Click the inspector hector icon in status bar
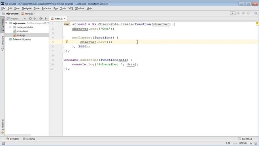Image resolution: width=259 pixels, height=146 pixels. pos(256,144)
